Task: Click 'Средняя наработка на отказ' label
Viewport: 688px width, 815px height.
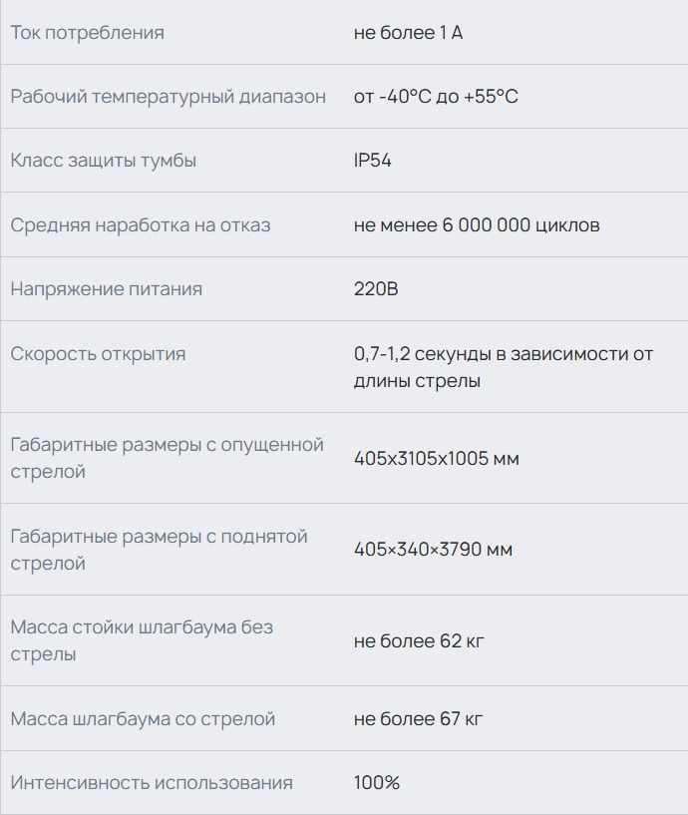Action: click(141, 225)
